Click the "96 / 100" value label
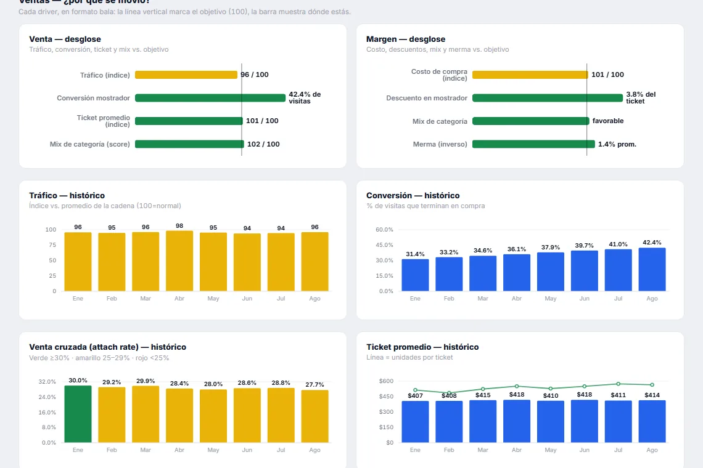This screenshot has height=468, width=703. coord(255,75)
